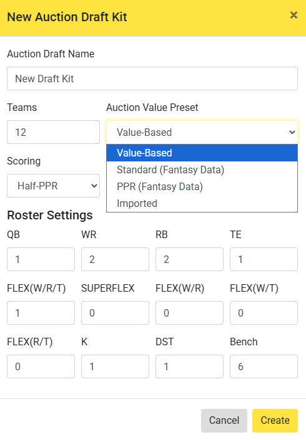Click the DST count field
This screenshot has width=306, height=440.
tap(190, 366)
